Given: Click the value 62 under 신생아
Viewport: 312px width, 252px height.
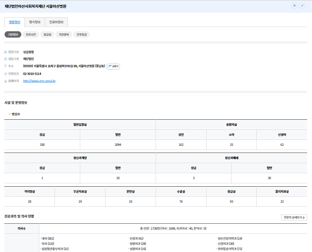Looking at the screenshot, I should tap(282, 145).
